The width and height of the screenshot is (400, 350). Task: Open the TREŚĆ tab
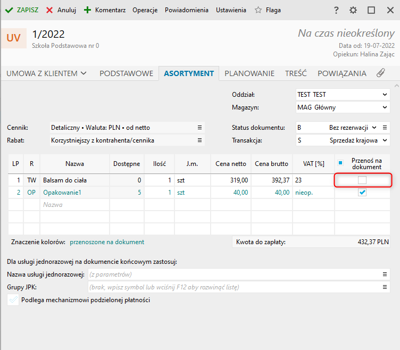(296, 73)
